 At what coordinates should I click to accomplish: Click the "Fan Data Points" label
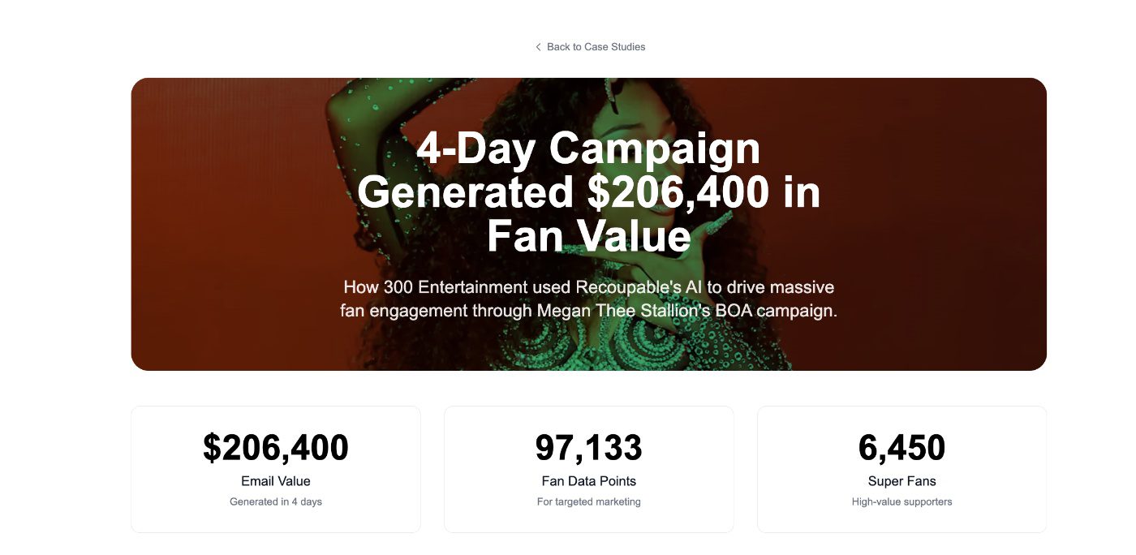[x=589, y=480]
